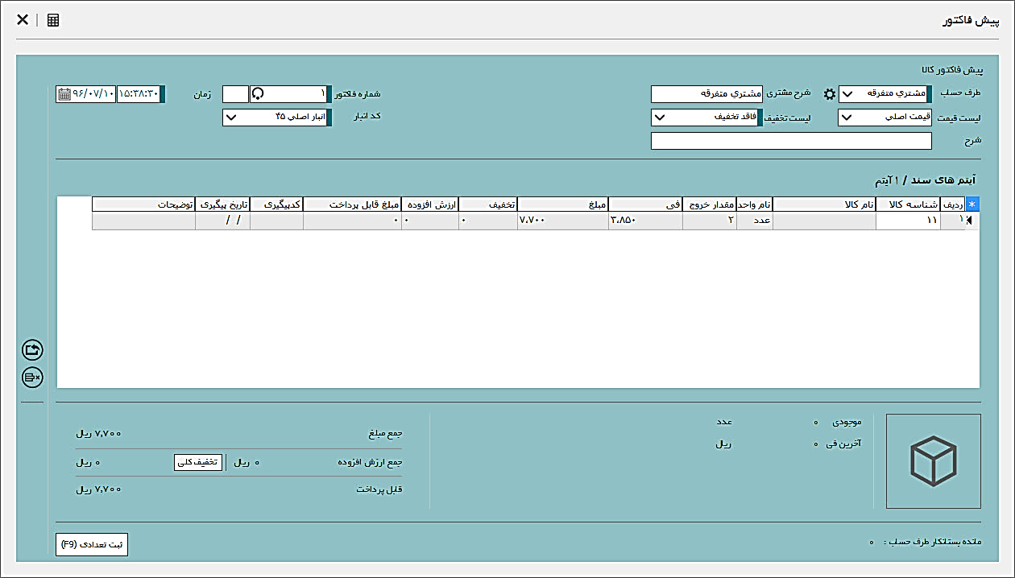Open the کد انبار warehouse dropdown
The image size is (1015, 578).
[x=230, y=118]
